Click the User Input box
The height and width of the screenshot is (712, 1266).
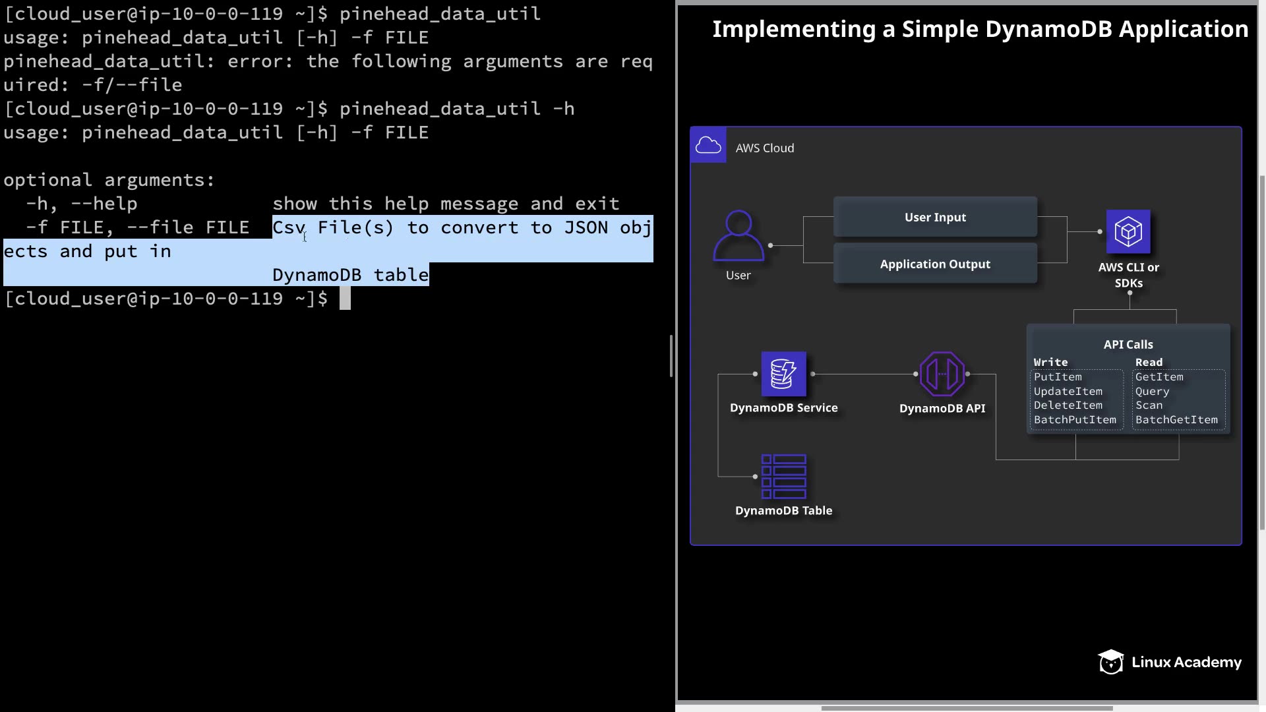coord(935,217)
